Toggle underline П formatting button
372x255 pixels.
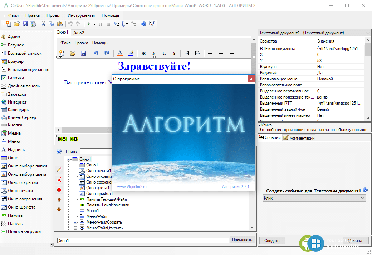(x=164, y=53)
